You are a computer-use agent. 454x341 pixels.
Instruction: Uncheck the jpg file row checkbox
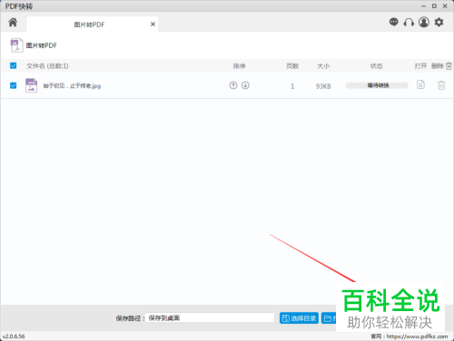(13, 85)
